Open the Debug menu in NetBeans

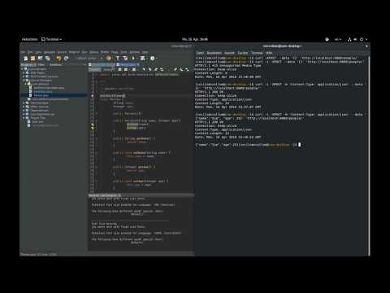(93, 52)
